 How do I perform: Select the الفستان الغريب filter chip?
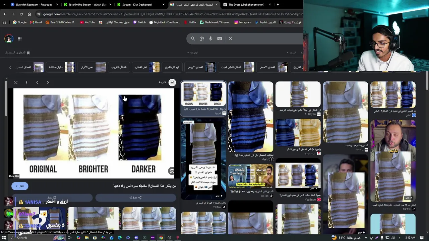point(119,67)
